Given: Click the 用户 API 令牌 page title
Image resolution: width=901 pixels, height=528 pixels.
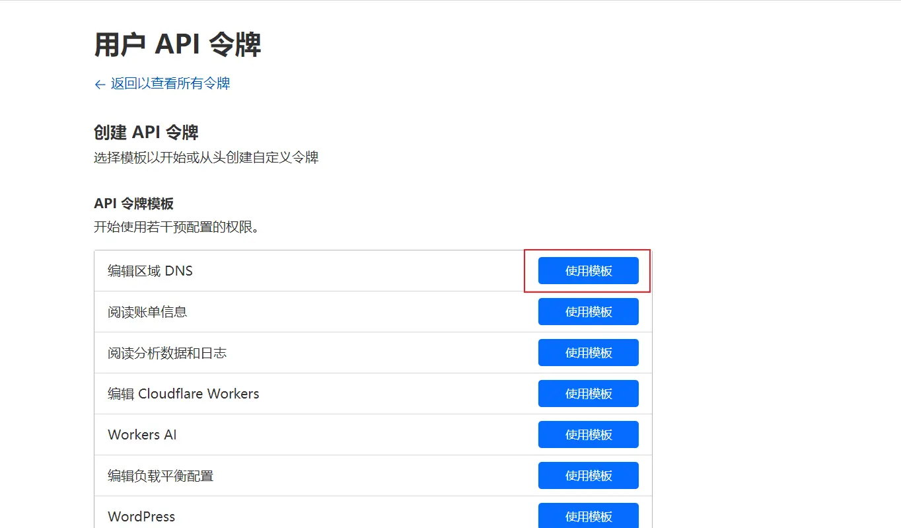Looking at the screenshot, I should [178, 45].
